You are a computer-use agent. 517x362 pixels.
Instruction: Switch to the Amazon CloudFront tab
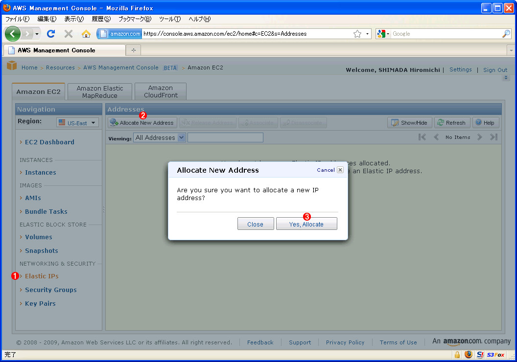click(x=161, y=91)
